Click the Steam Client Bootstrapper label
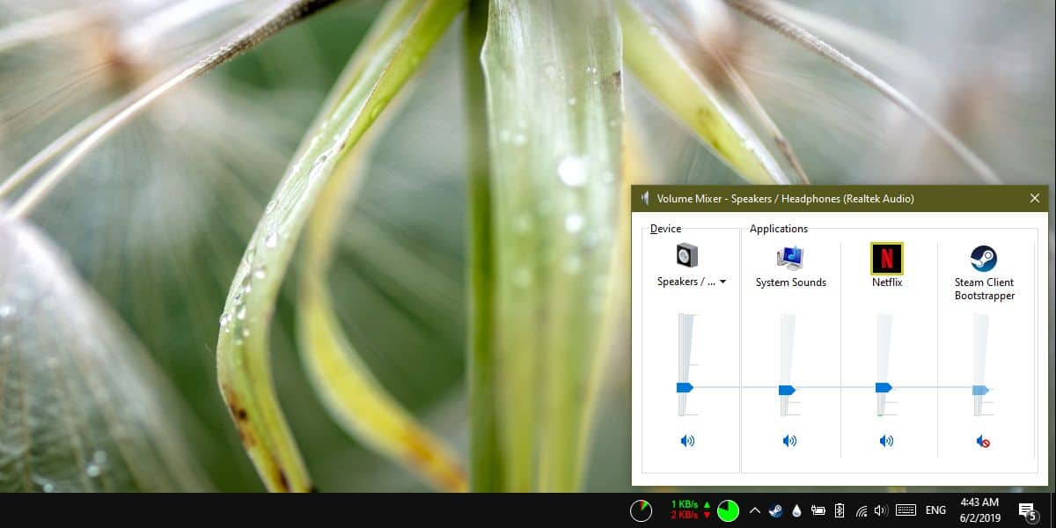 tap(985, 290)
